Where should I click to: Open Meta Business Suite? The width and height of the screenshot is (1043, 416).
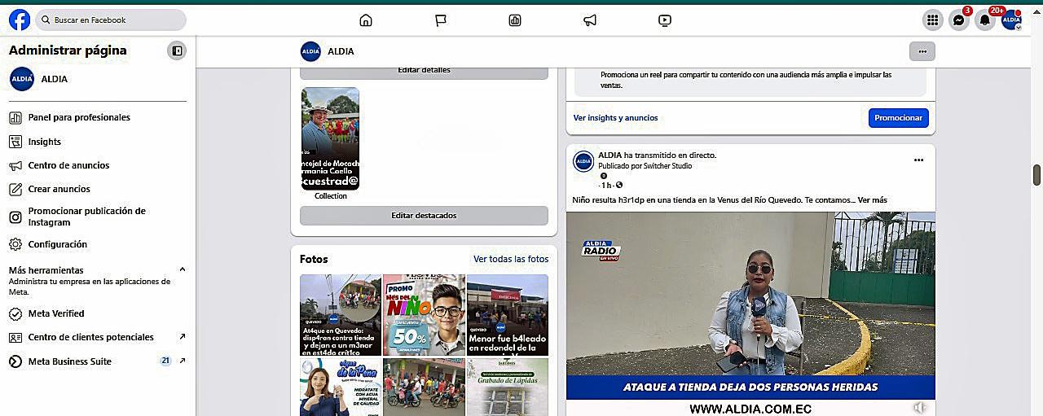[98, 361]
